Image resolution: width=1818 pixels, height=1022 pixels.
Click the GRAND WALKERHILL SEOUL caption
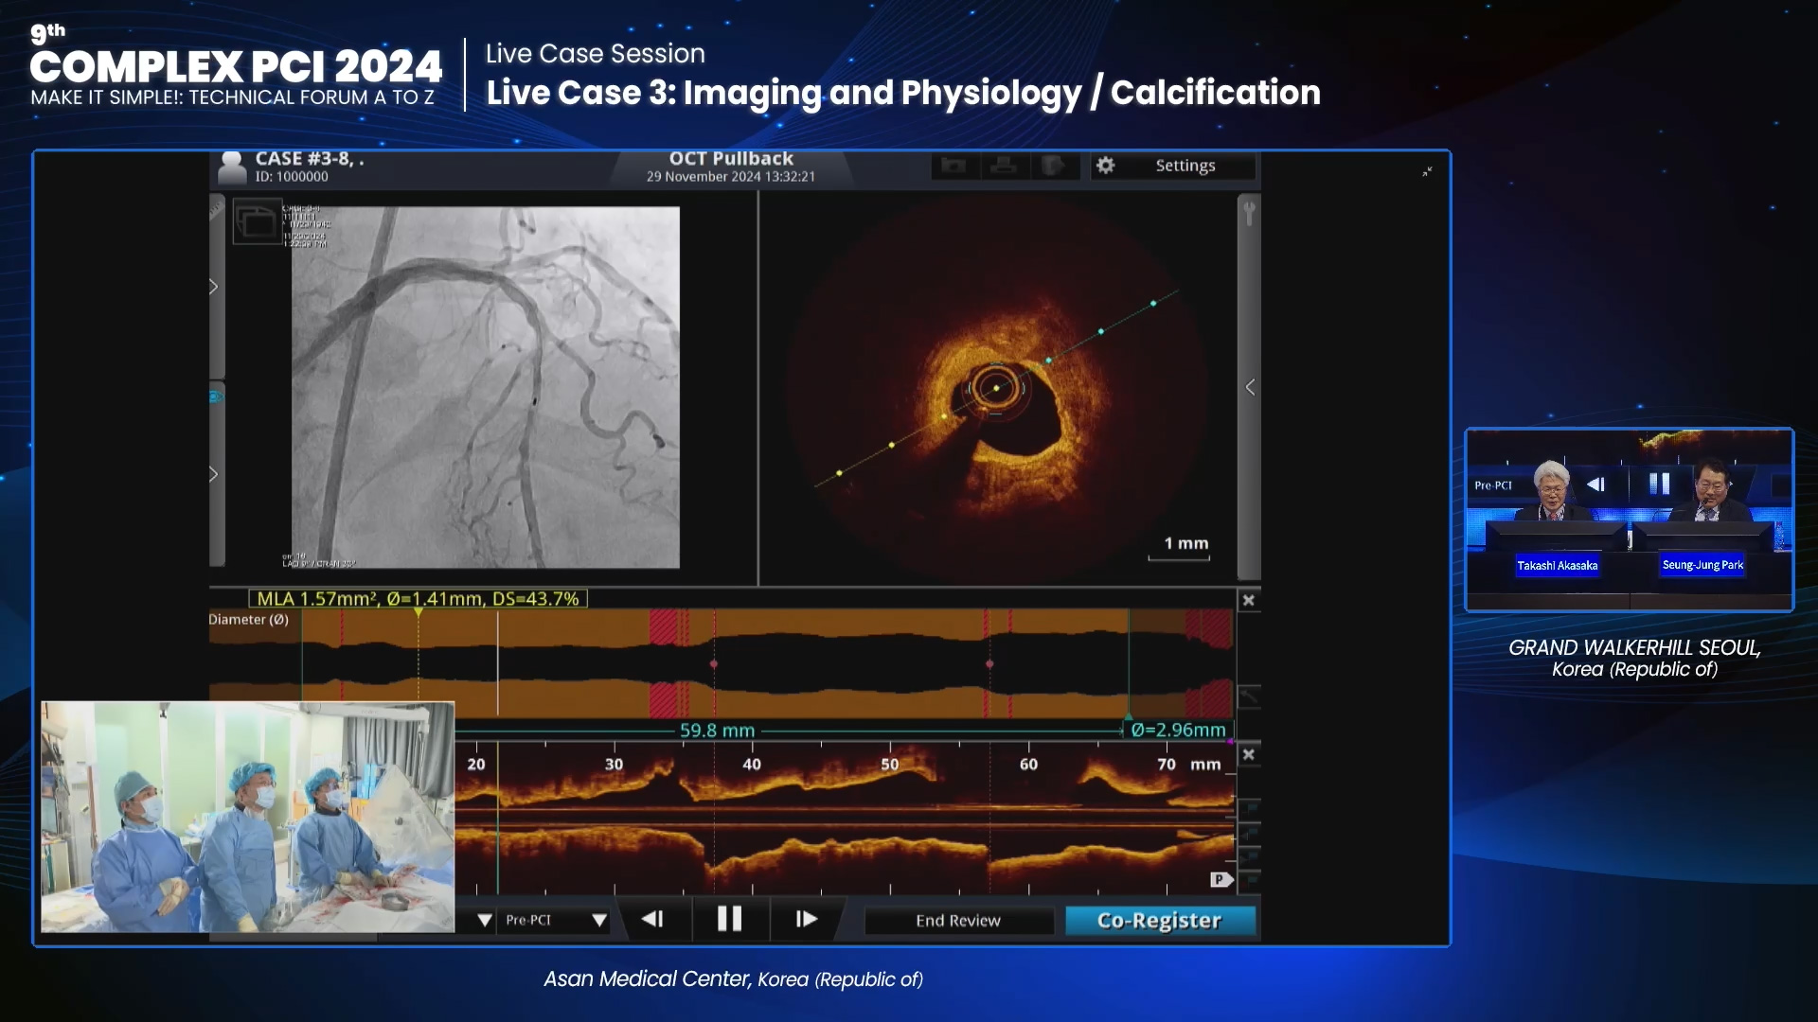[x=1634, y=658]
